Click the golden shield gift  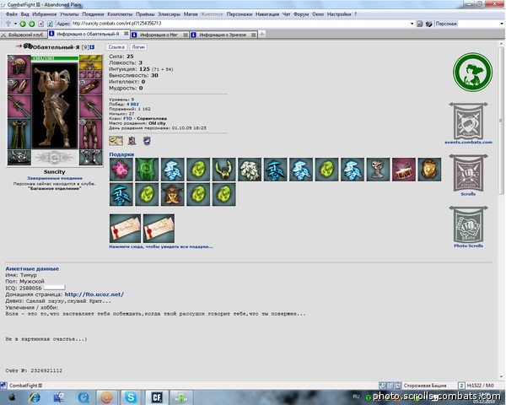tap(429, 169)
